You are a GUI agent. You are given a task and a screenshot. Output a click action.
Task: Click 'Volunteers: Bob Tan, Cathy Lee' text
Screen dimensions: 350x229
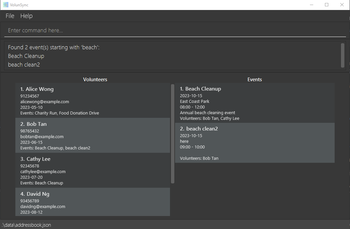point(210,118)
